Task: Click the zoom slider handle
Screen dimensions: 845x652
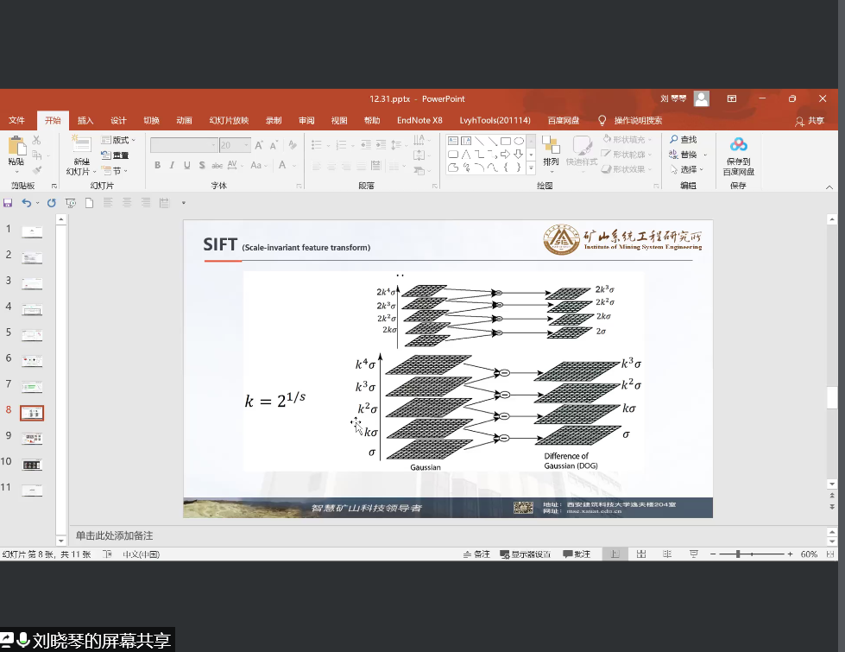Action: [738, 554]
